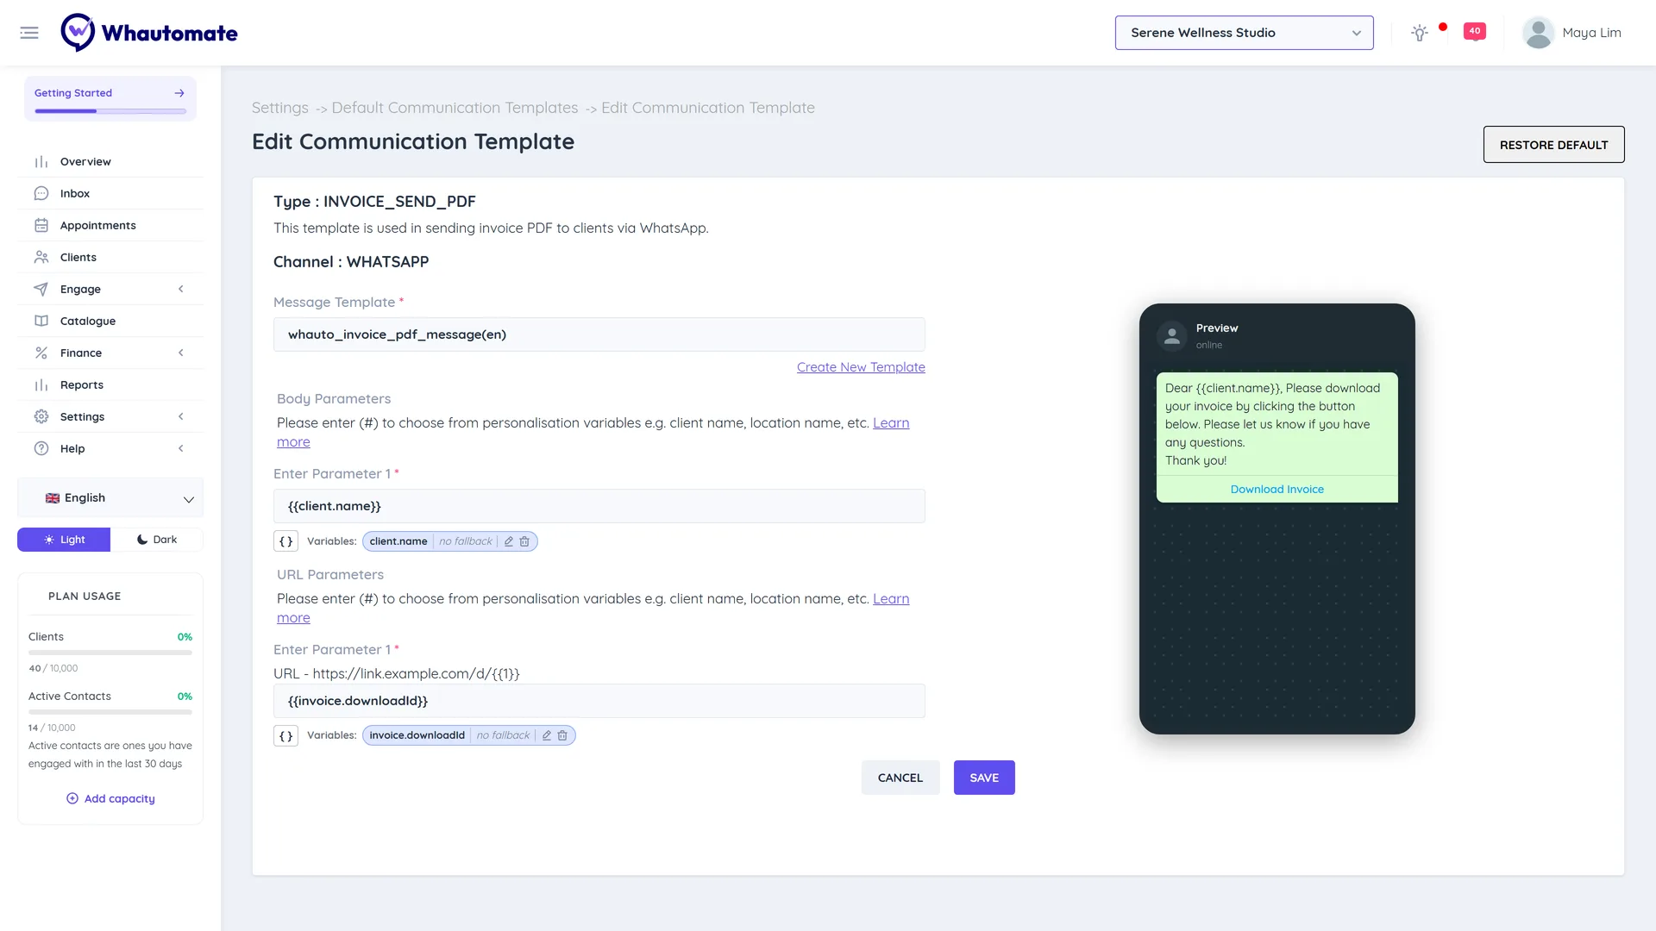
Task: Click the Overview chart icon
Action: pos(41,162)
